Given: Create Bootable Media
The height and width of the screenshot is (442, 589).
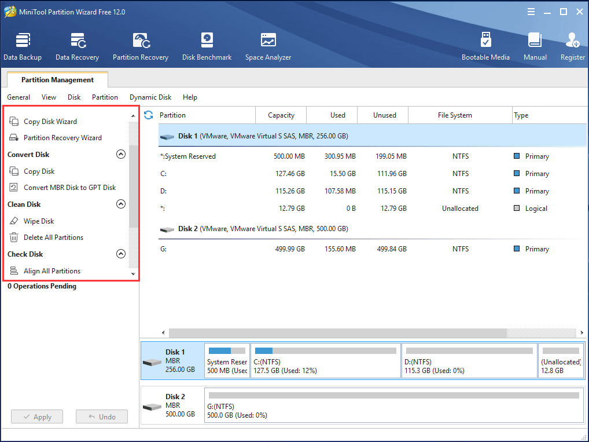Looking at the screenshot, I should coord(485,47).
